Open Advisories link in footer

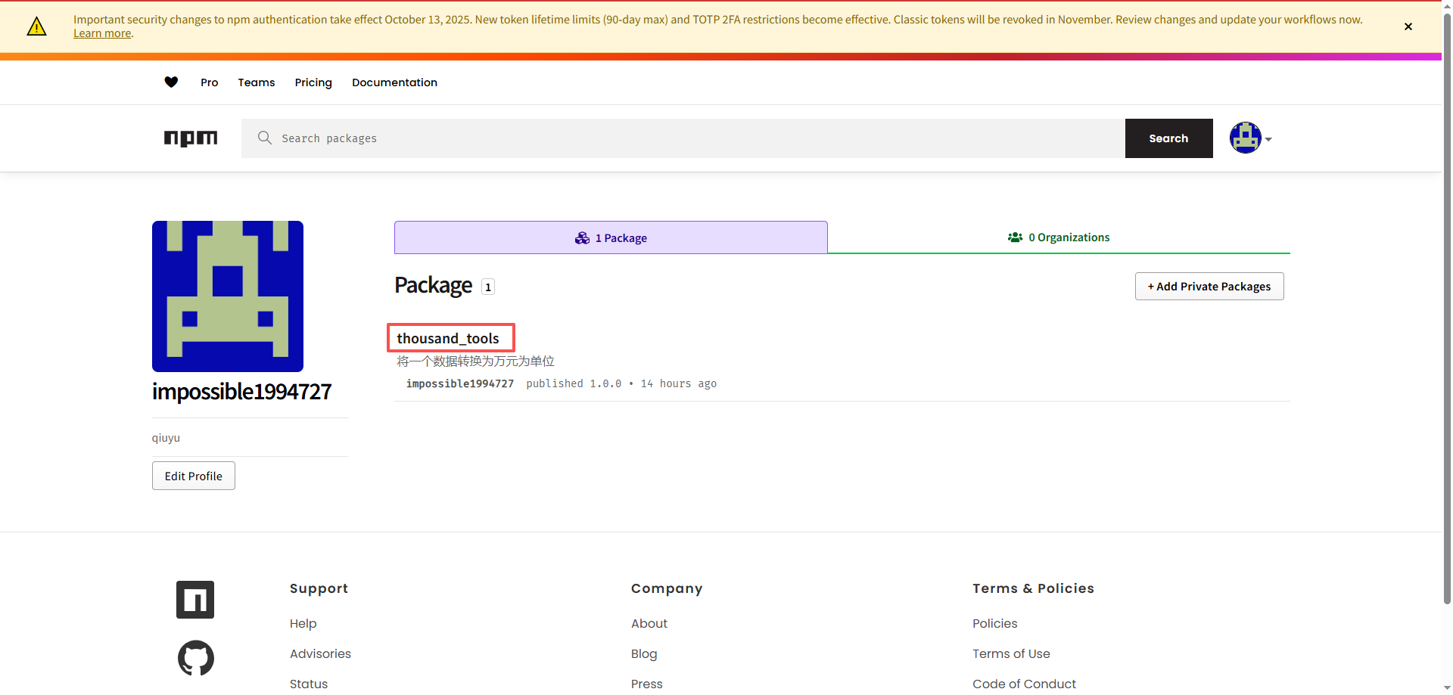(320, 653)
